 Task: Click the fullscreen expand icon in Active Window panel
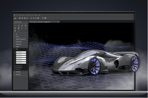pos(26,26)
